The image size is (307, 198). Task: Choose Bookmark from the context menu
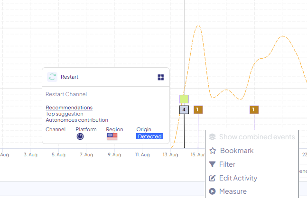(x=236, y=151)
